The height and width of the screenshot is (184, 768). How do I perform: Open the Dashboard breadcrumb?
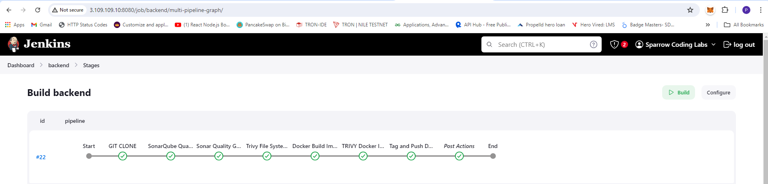(21, 65)
